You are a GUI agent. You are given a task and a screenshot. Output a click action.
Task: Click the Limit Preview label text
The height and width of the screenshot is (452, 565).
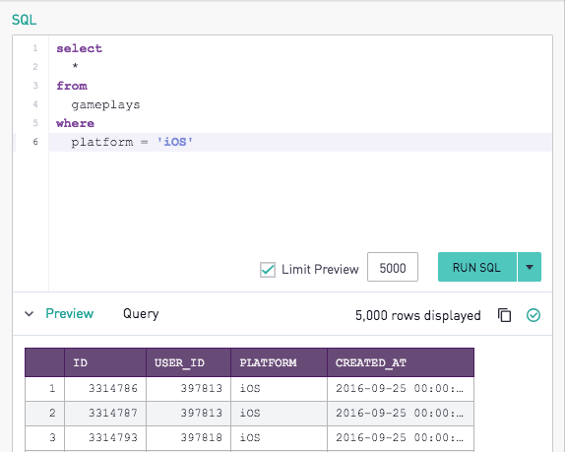[320, 269]
